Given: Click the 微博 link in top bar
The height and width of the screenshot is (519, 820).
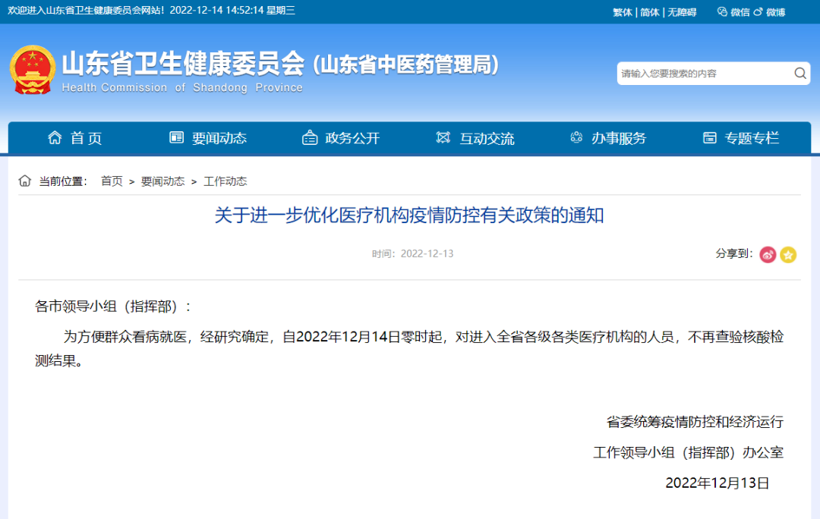Looking at the screenshot, I should point(775,12).
